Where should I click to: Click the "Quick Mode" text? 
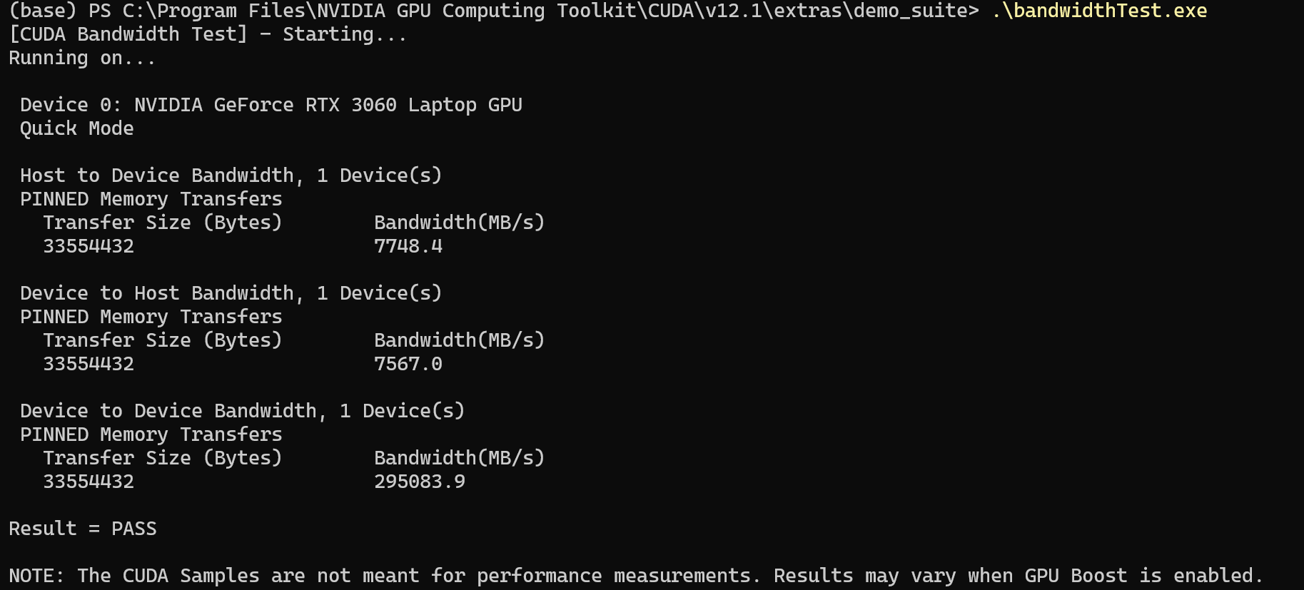point(77,128)
